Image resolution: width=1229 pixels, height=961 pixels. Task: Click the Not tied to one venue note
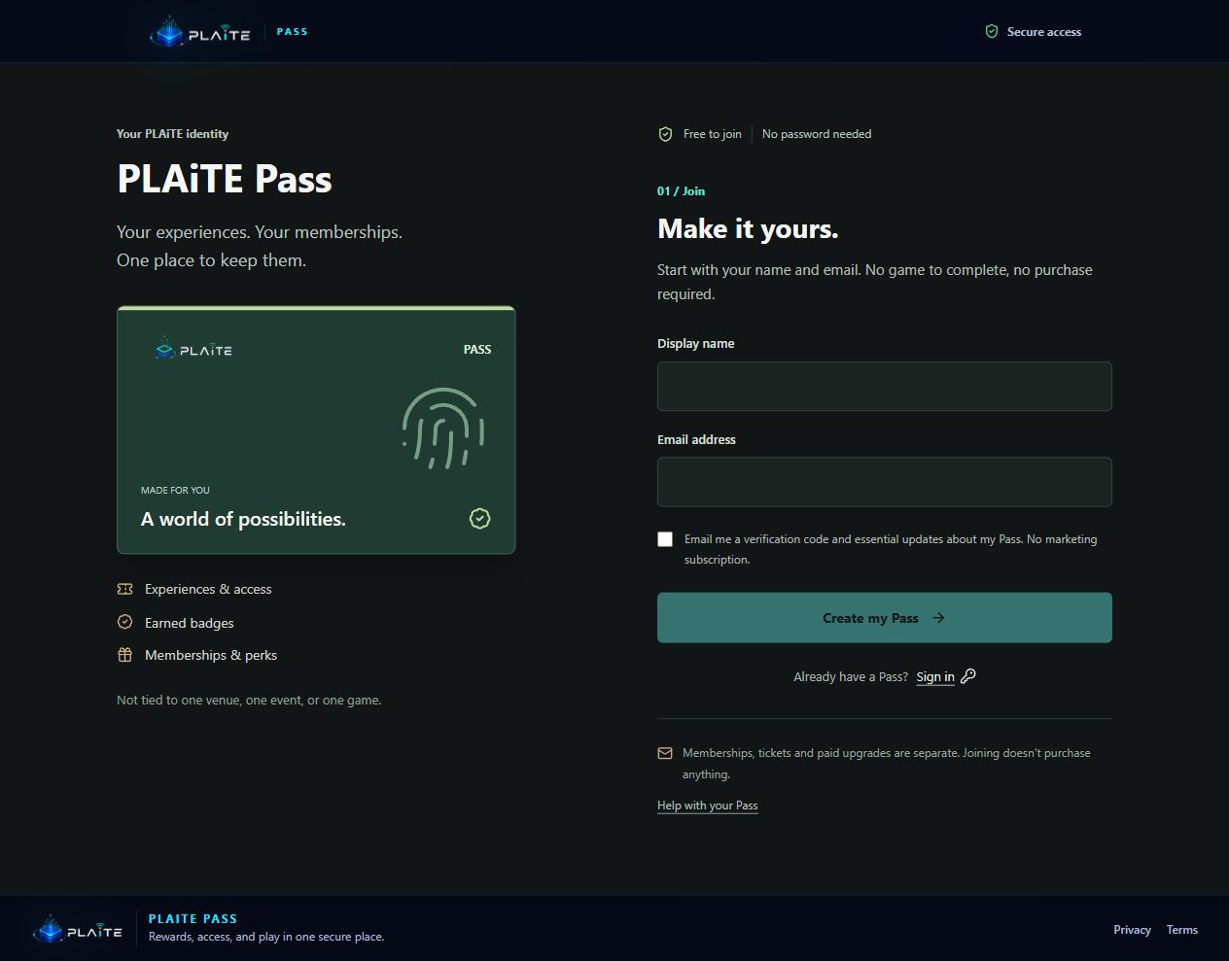[249, 700]
